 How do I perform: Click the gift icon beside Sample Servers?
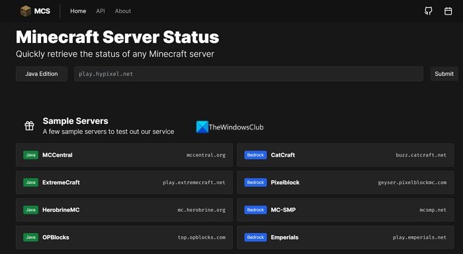point(29,126)
